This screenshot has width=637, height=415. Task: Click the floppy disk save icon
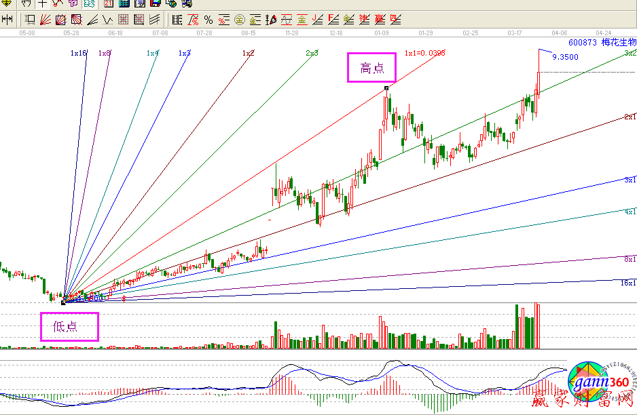pyautogui.click(x=155, y=4)
